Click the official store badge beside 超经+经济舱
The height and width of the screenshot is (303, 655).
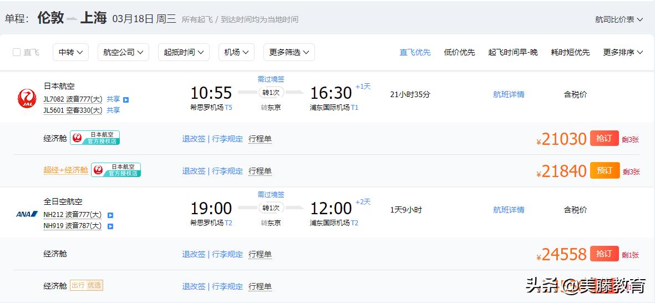[x=116, y=170]
